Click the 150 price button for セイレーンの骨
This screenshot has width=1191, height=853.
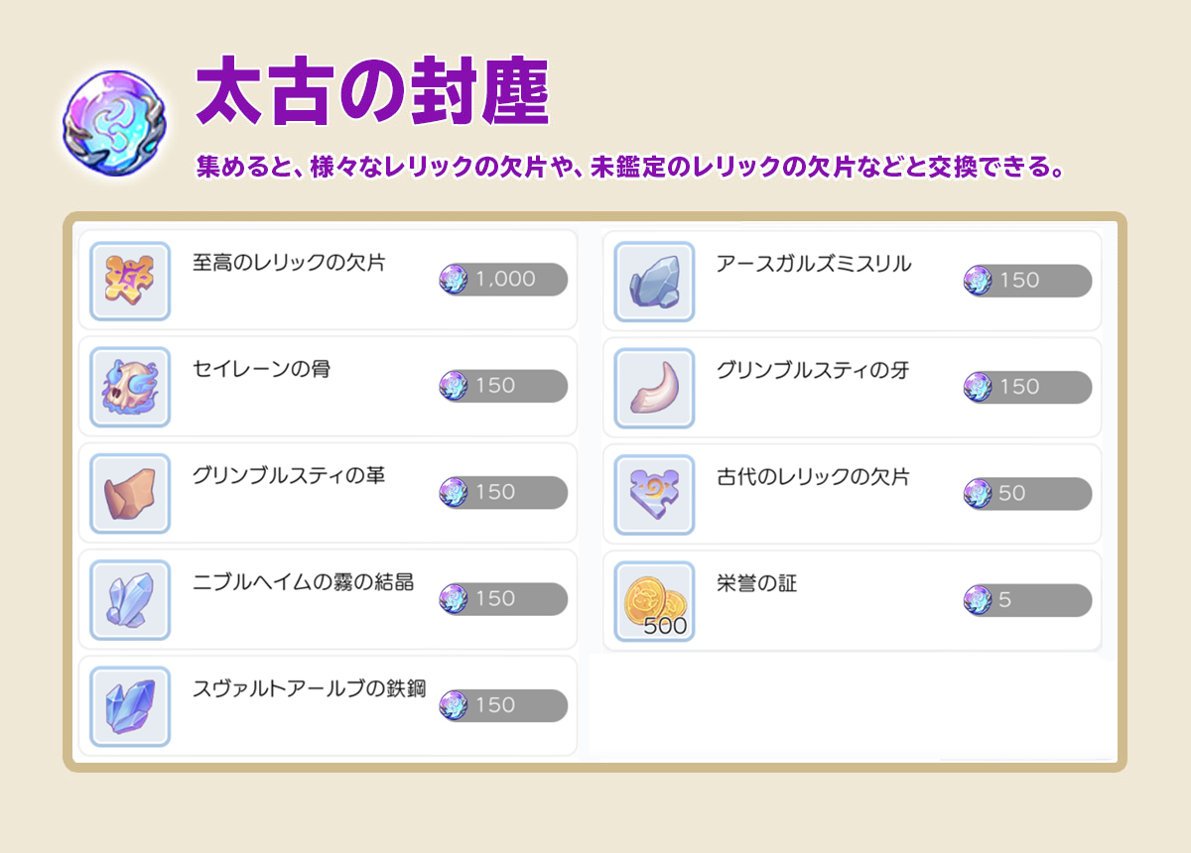click(503, 386)
